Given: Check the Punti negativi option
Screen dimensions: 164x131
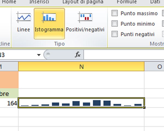Looking at the screenshot, I should [x=115, y=34].
